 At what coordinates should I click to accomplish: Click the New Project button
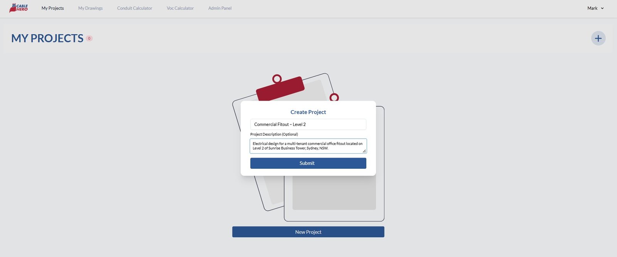[x=308, y=232]
